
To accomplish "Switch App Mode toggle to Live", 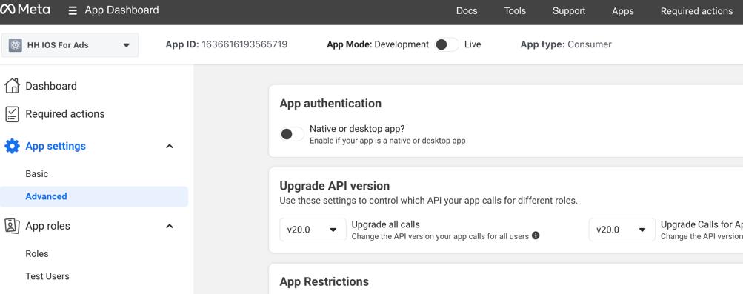I will 447,44.
